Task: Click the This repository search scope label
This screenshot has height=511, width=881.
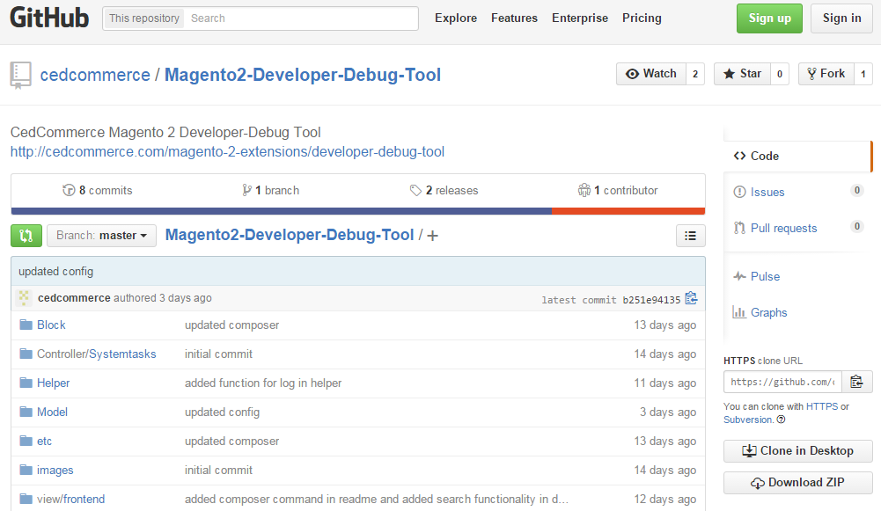Action: 144,18
